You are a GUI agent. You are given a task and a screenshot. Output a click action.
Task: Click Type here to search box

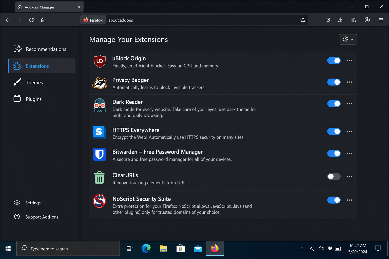pyautogui.click(x=68, y=249)
